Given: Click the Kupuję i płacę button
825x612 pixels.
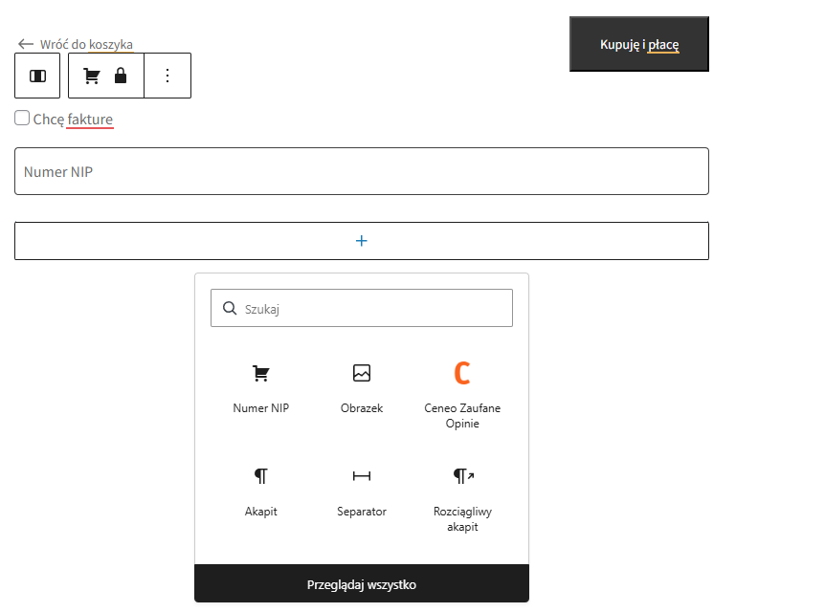Looking at the screenshot, I should (638, 43).
